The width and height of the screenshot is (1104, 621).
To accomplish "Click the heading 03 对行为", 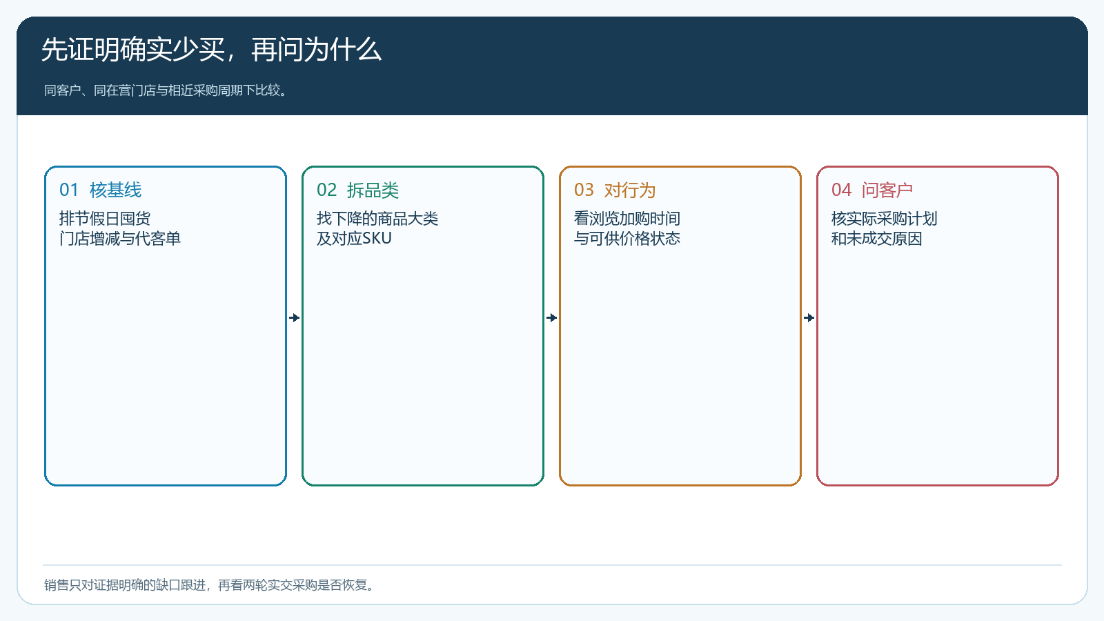I will (x=615, y=190).
